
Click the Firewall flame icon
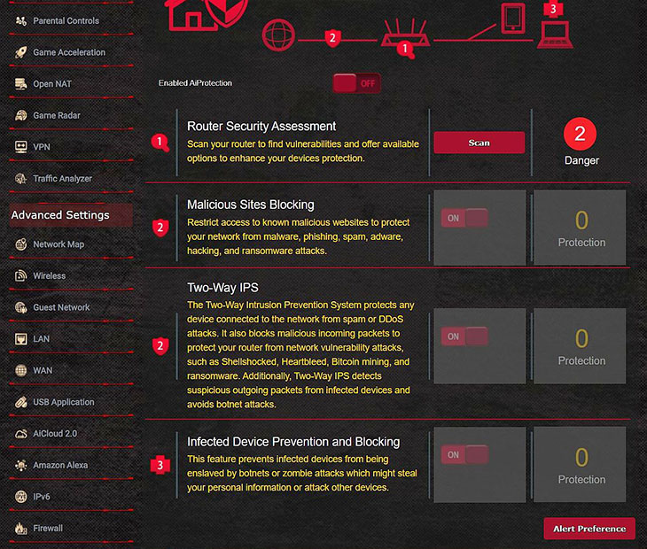[21, 528]
